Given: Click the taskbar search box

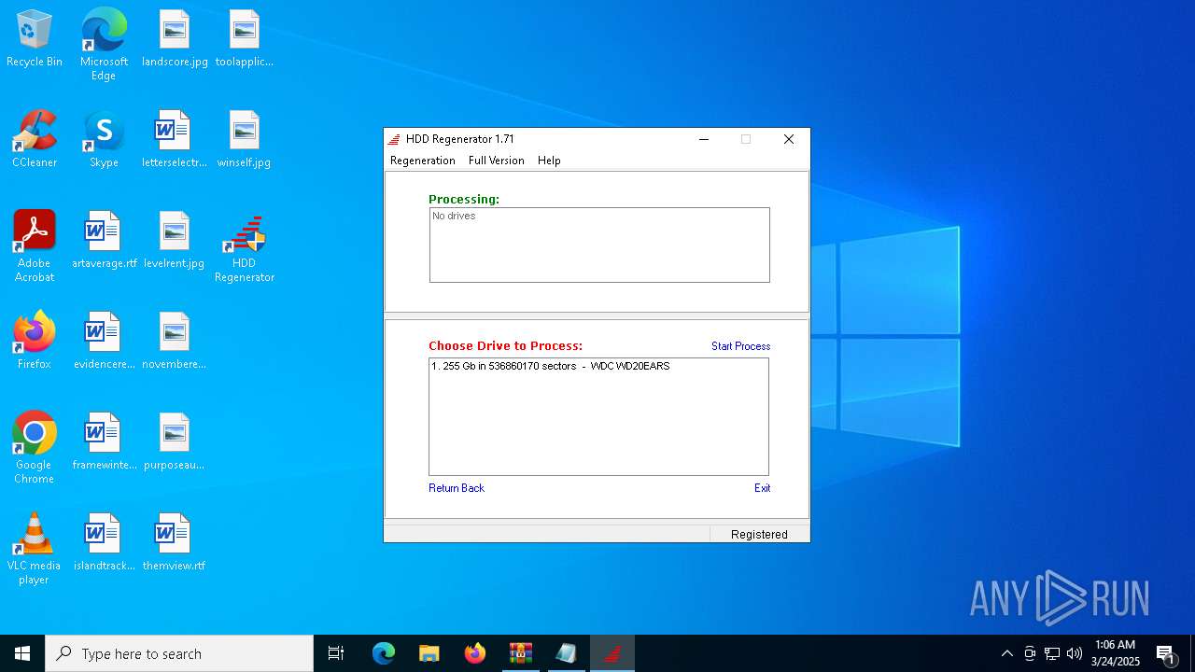Looking at the screenshot, I should (179, 653).
